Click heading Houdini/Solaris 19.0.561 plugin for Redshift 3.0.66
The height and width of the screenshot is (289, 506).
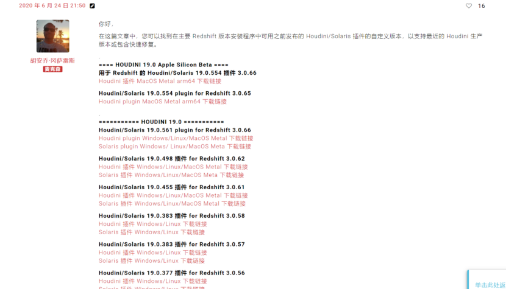175,130
